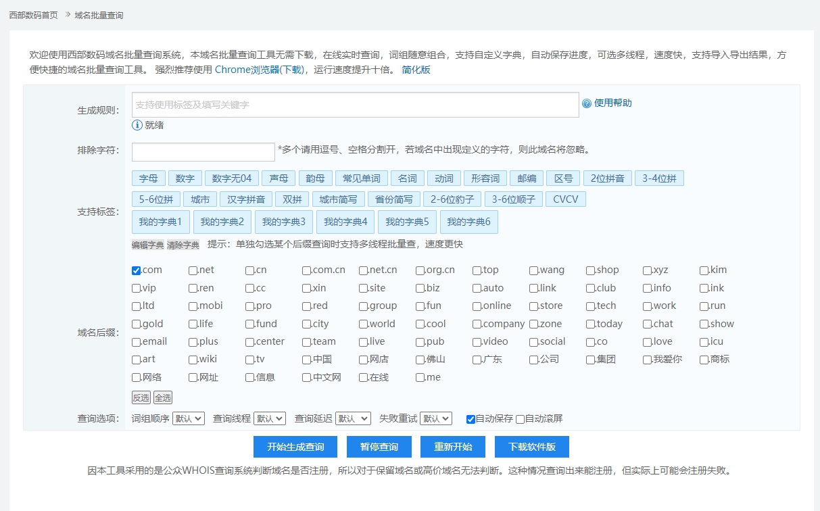Click the help question mark icon
820x511 pixels.
(587, 103)
